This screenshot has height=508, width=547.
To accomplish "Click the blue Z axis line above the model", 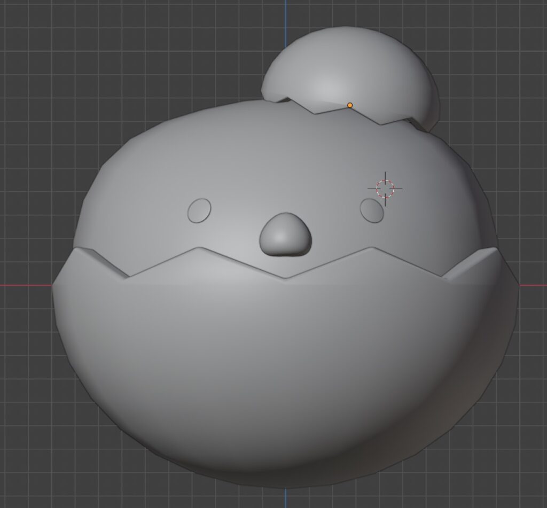I will pos(285,13).
